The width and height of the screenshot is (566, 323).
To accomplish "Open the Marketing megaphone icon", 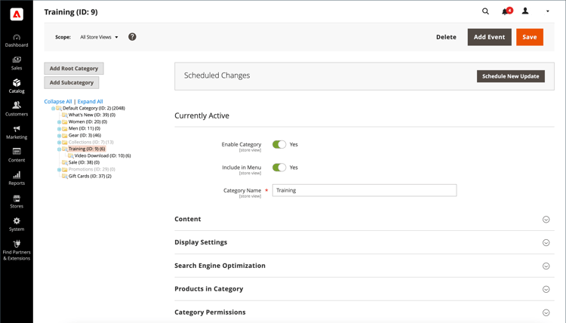I will coord(17,130).
